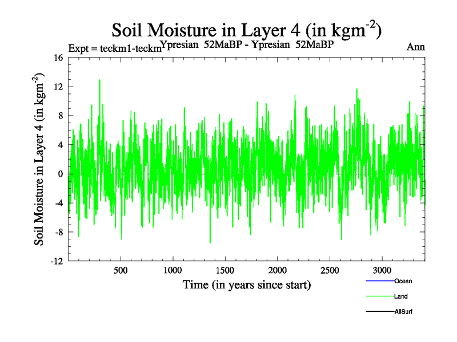Click the Ann label at top right
Screen dimensions: 457x342
point(415,47)
